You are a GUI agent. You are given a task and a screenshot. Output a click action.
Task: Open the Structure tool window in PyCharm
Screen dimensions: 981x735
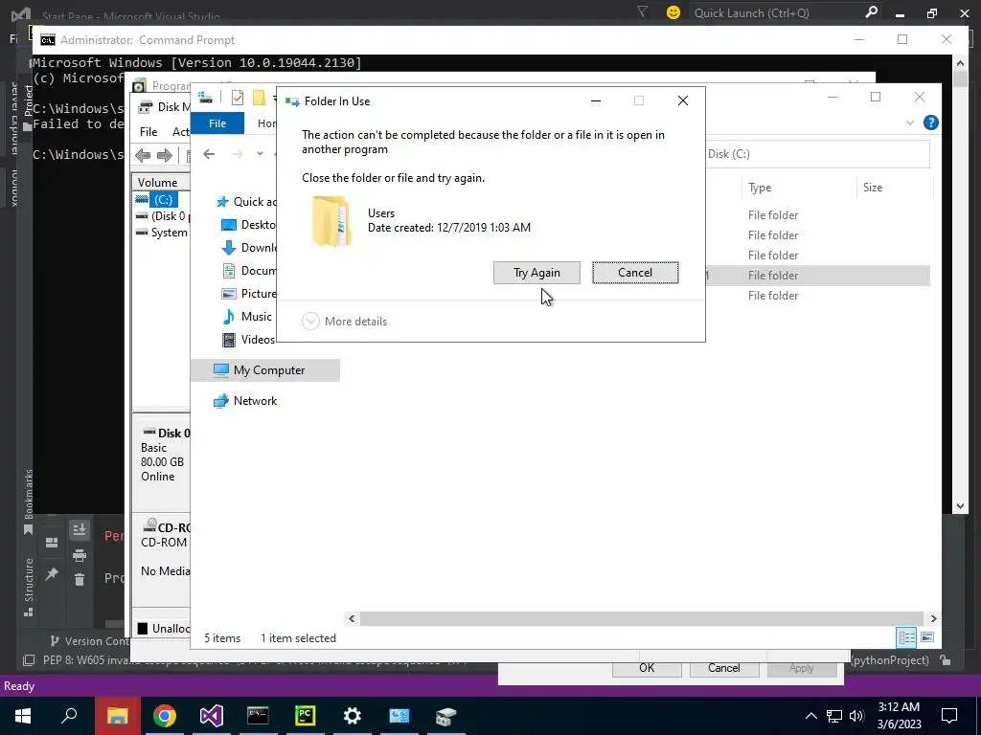point(28,587)
